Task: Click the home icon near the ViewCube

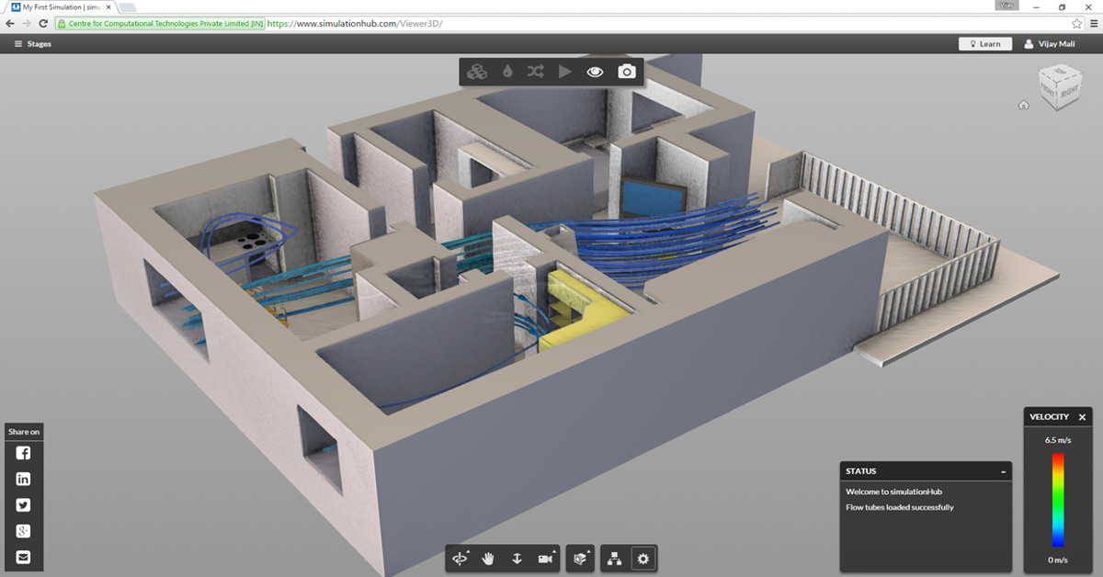Action: coord(1023,106)
